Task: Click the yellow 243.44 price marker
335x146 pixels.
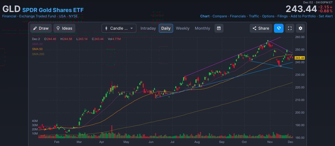Action: [x=300, y=58]
